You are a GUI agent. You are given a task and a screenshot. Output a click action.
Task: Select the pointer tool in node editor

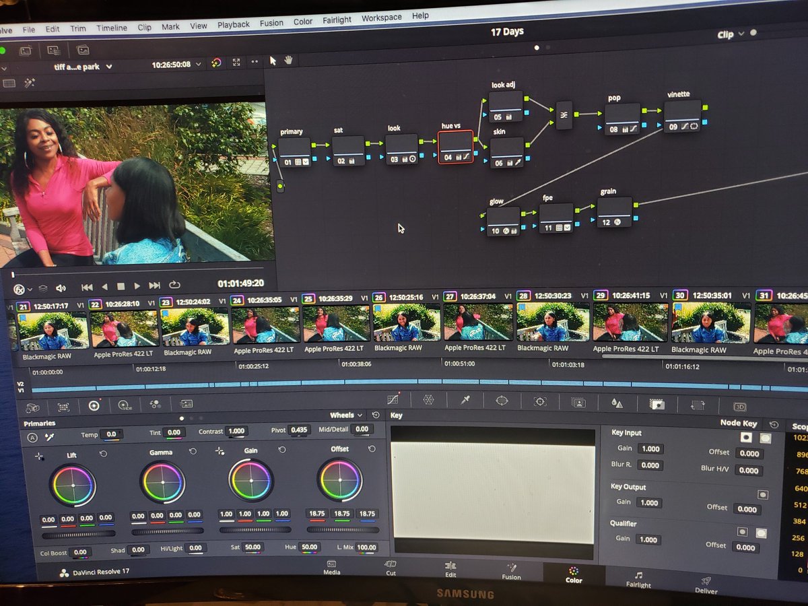pyautogui.click(x=273, y=61)
